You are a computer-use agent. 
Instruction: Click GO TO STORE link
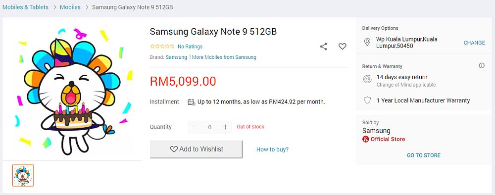423,155
